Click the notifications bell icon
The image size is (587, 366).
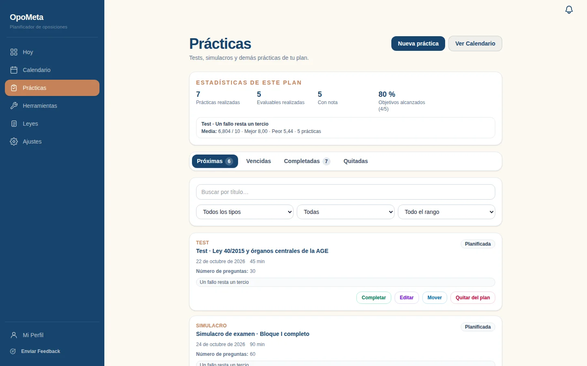[x=569, y=10]
